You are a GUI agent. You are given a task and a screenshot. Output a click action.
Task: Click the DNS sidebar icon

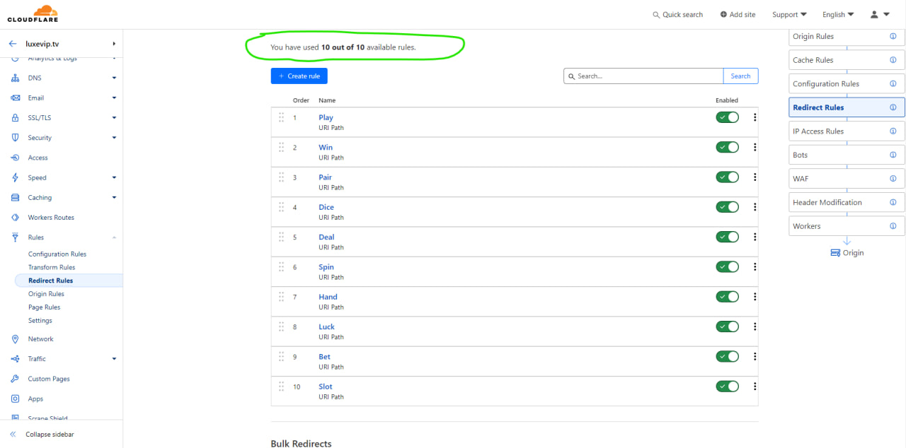pyautogui.click(x=15, y=78)
